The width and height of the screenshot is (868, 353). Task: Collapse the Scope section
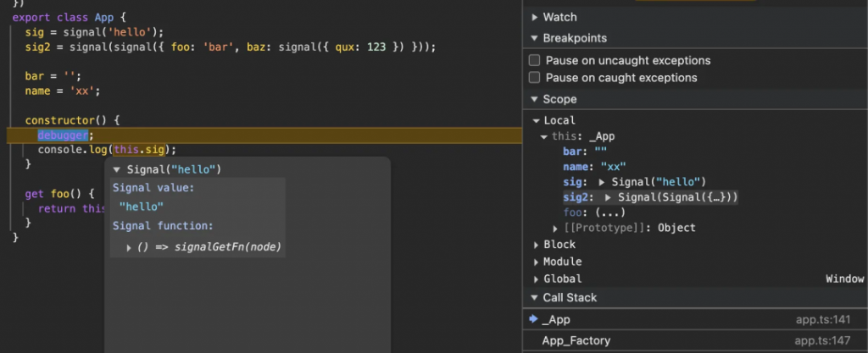tap(535, 99)
